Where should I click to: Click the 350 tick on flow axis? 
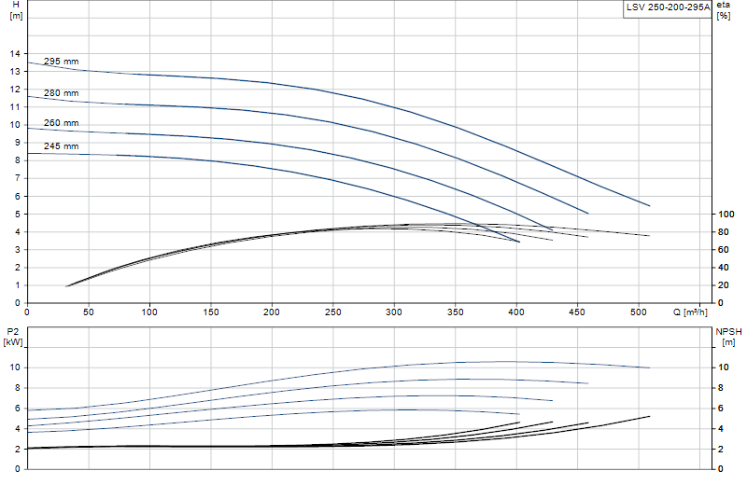(455, 312)
